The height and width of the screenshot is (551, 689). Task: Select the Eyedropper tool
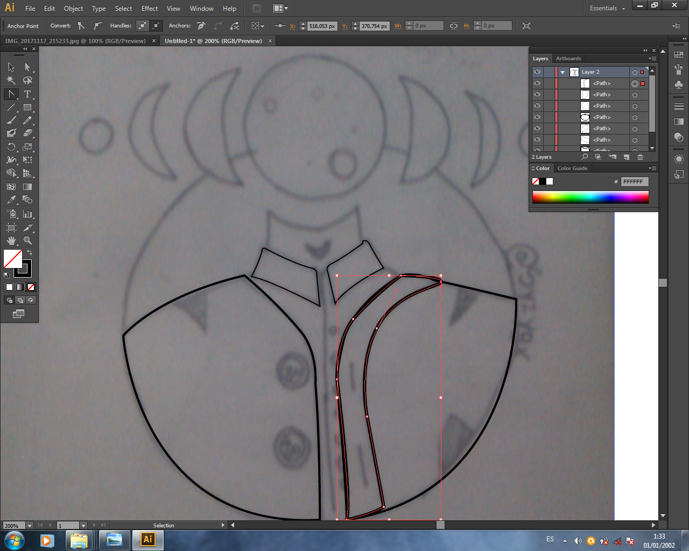[11, 200]
